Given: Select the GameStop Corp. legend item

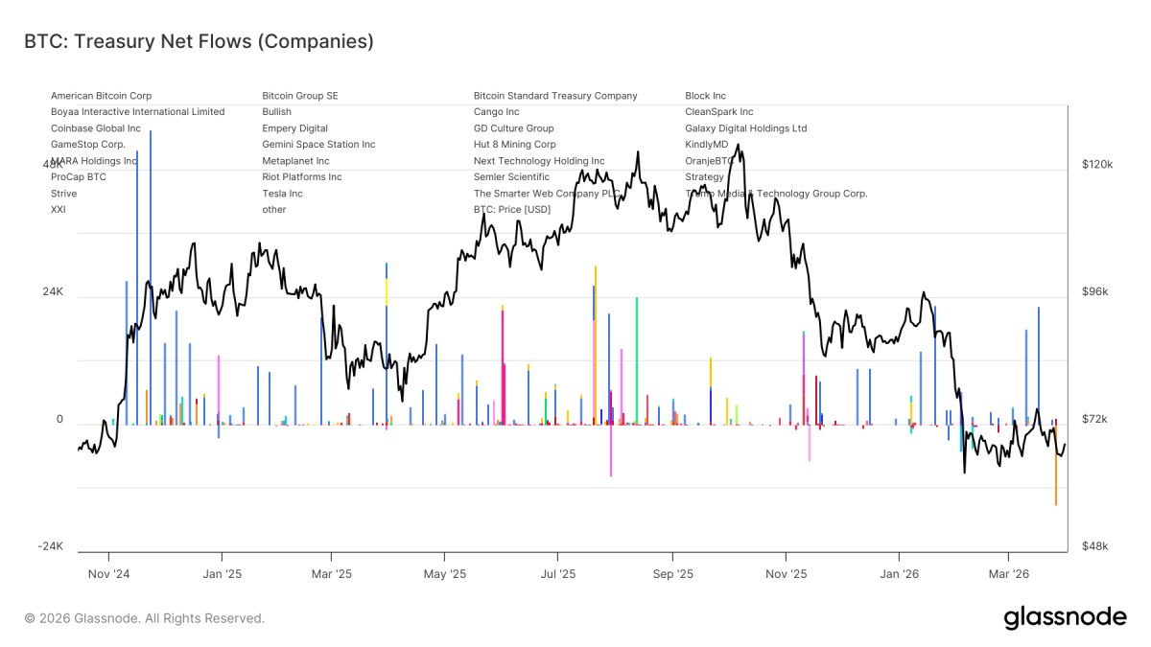Looking at the screenshot, I should click(88, 144).
